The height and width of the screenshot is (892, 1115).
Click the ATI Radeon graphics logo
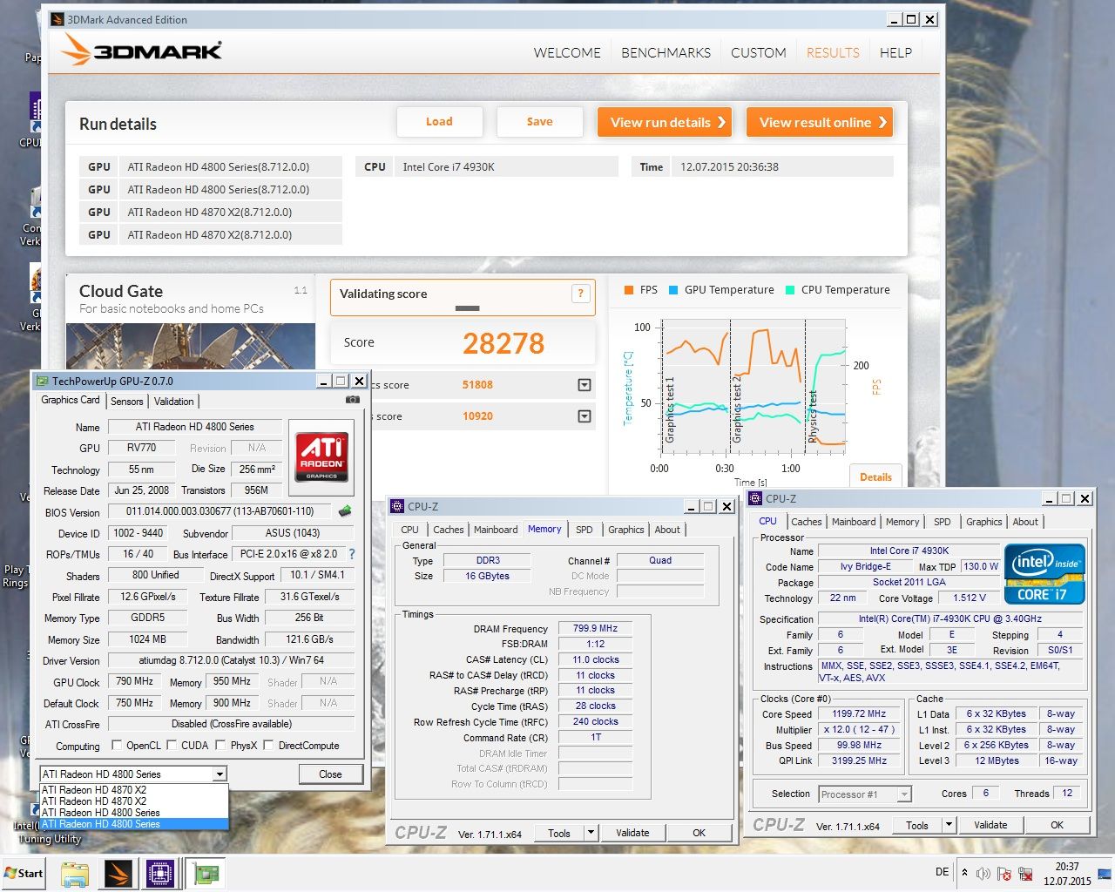(323, 457)
